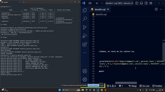
Task: Close the desafio.sql tab
Action: pos(108,9)
